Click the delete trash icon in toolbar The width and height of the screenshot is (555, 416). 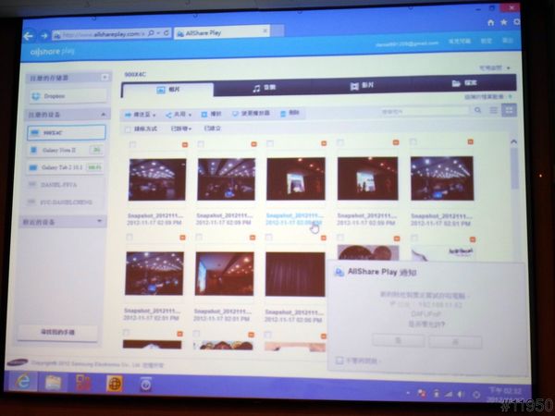283,114
